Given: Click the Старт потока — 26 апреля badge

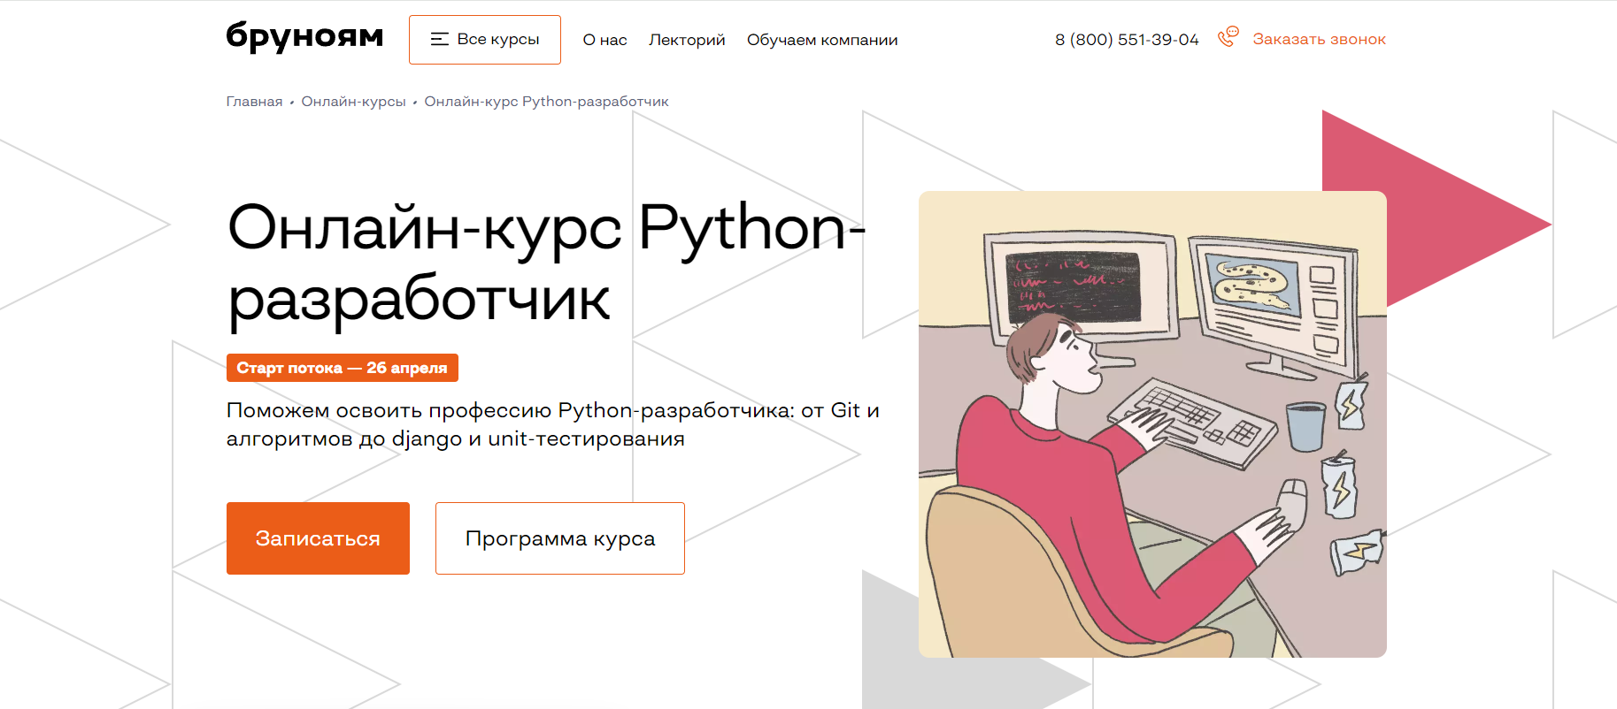Looking at the screenshot, I should click(x=343, y=368).
